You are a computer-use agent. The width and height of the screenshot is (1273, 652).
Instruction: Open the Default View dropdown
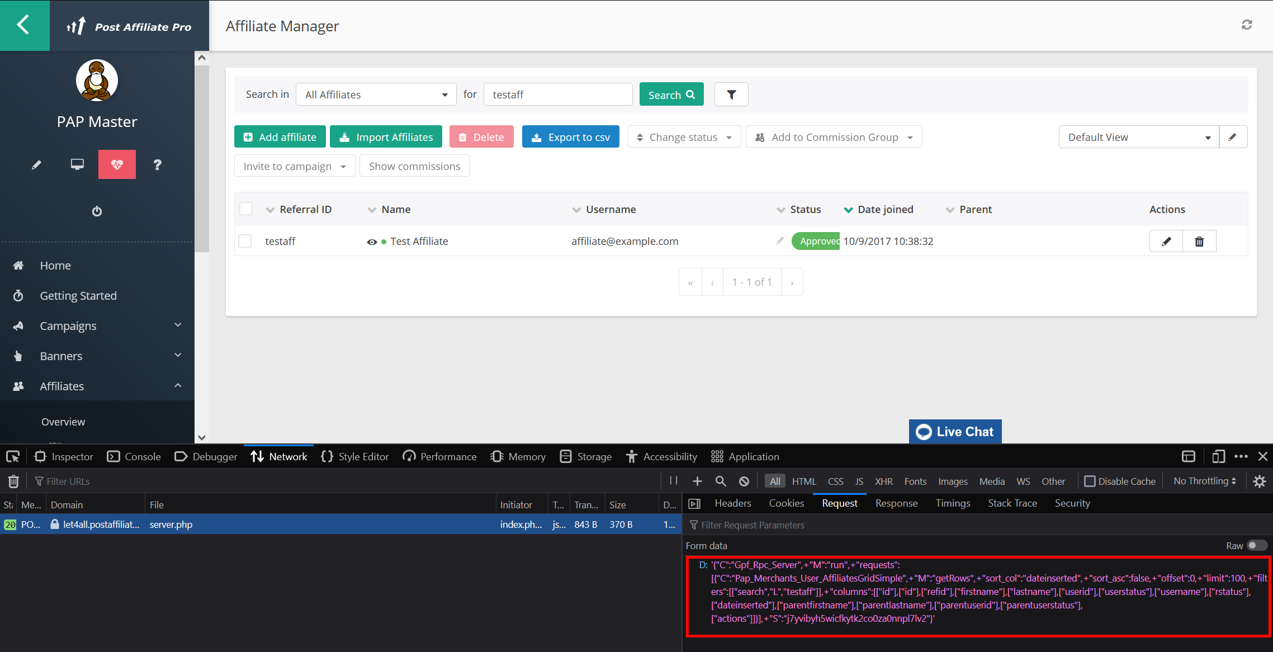(x=1138, y=137)
